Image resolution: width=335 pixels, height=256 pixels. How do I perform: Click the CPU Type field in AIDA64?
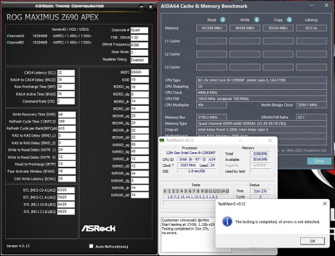click(x=261, y=80)
